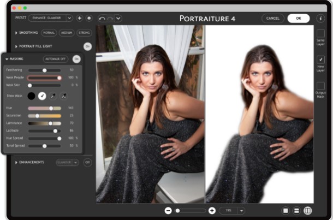Open the Glamour enhancements dropdown

point(75,163)
